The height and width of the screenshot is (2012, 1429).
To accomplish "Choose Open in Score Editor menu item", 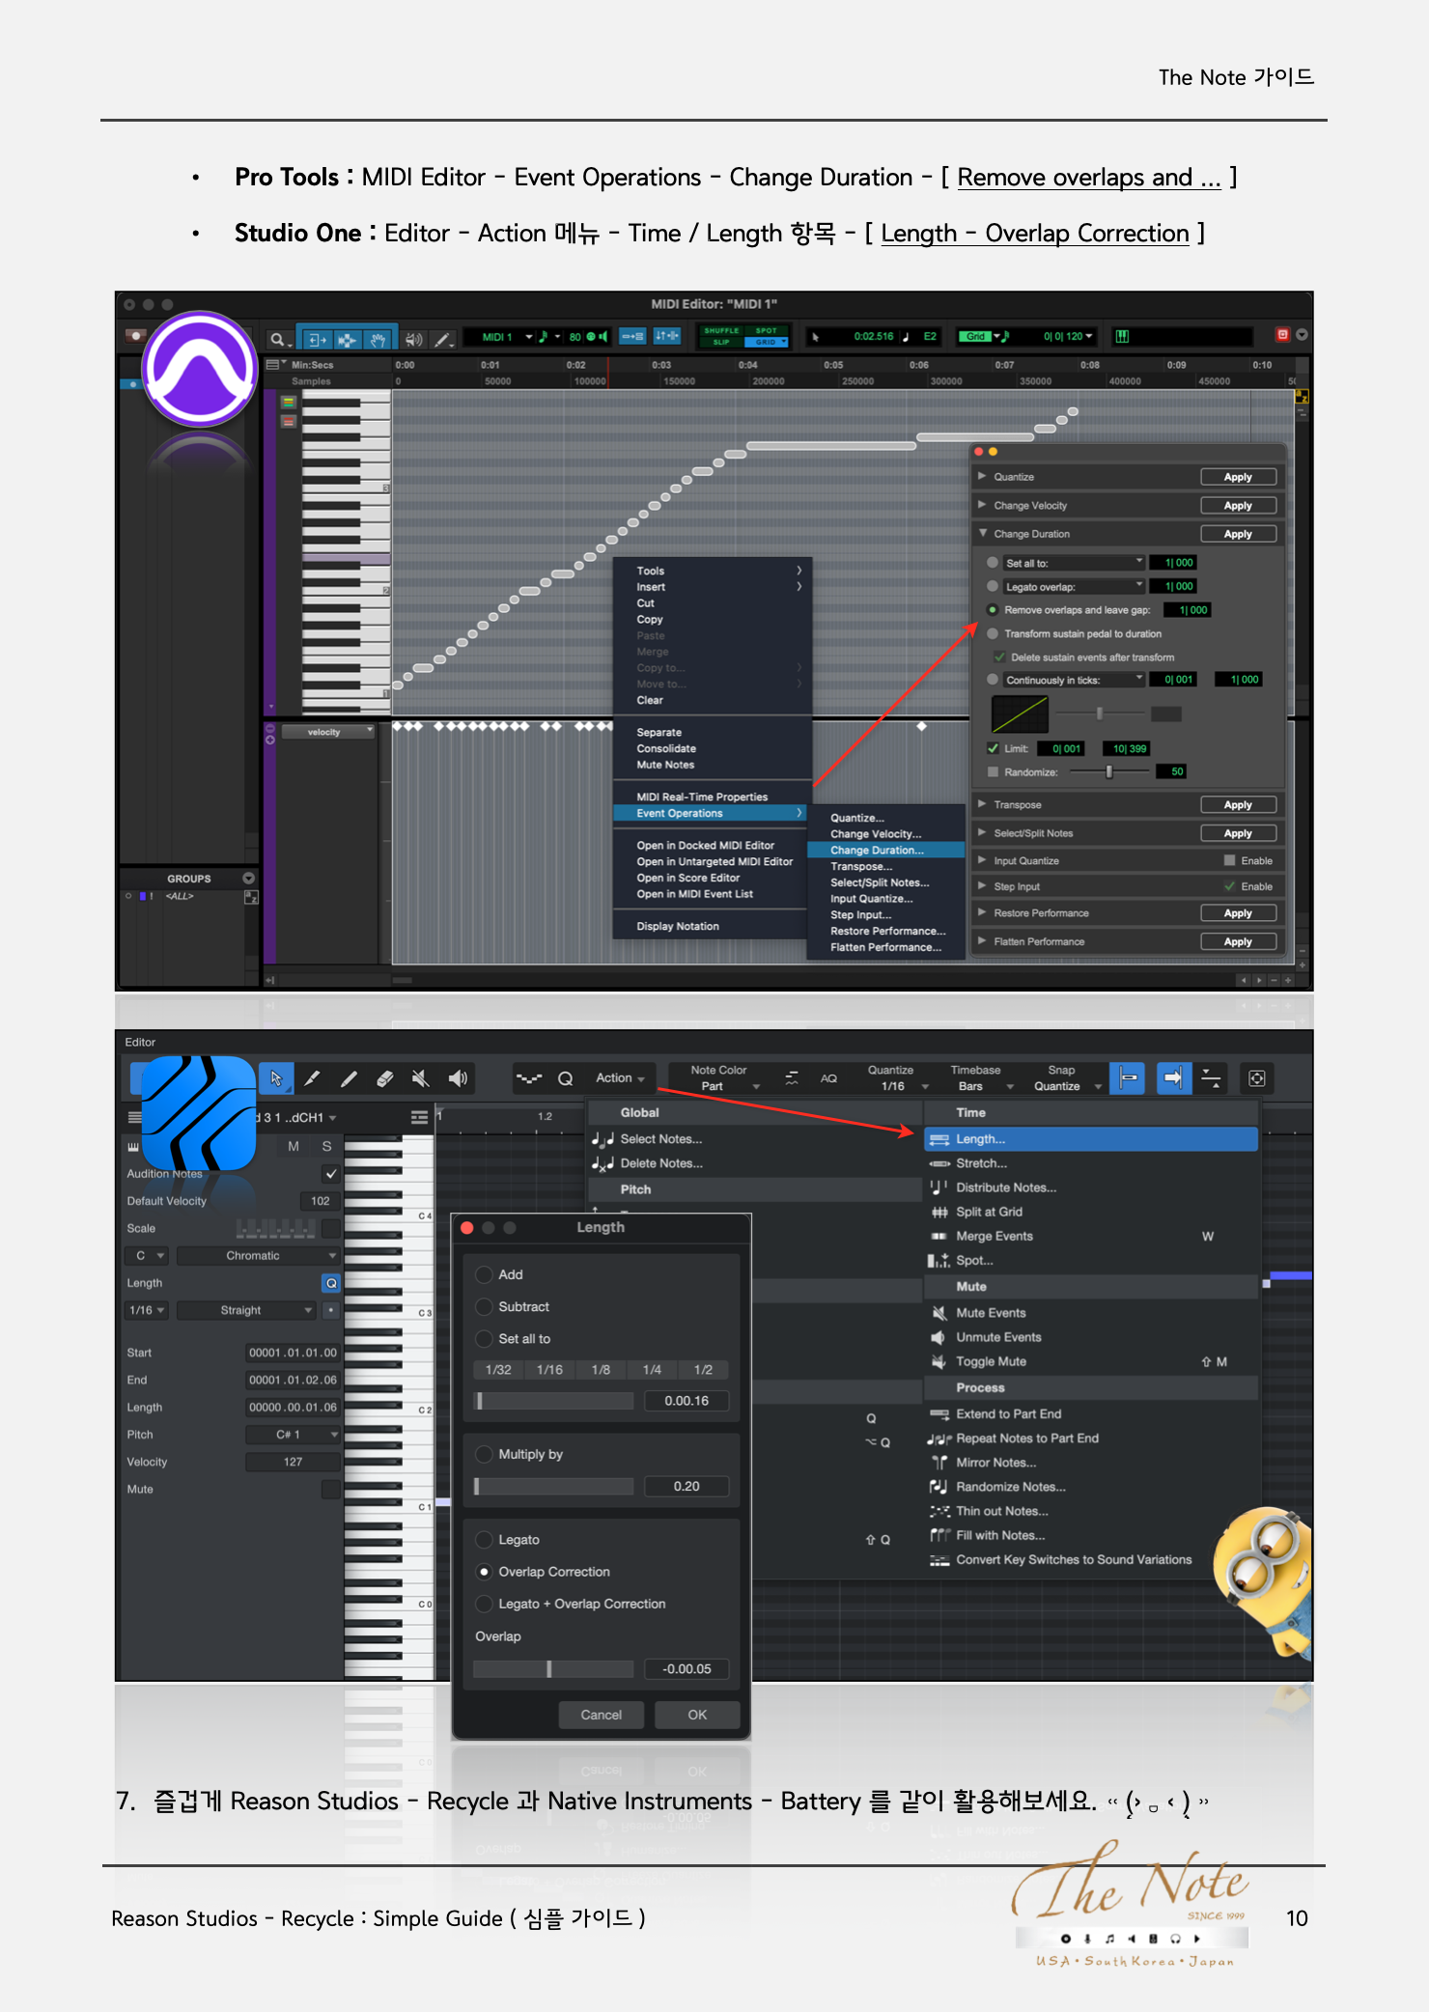I will click(687, 878).
